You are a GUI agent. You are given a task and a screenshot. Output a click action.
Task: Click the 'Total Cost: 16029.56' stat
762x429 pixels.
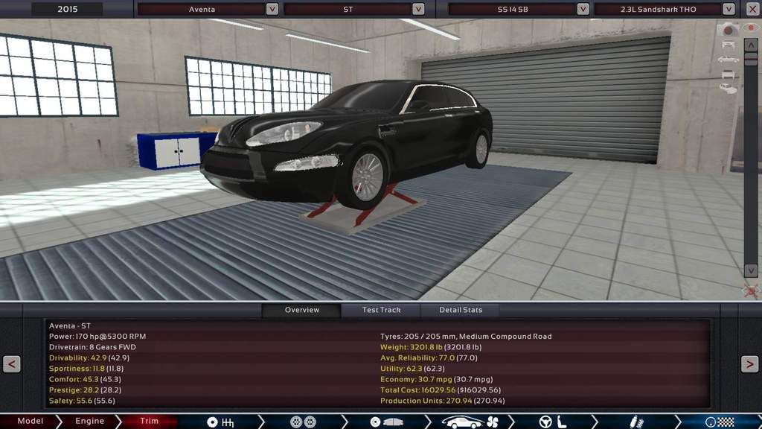point(441,390)
